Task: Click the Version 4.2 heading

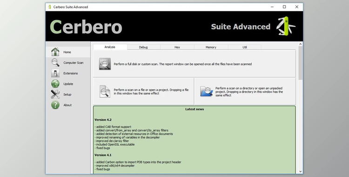Action: (x=103, y=120)
